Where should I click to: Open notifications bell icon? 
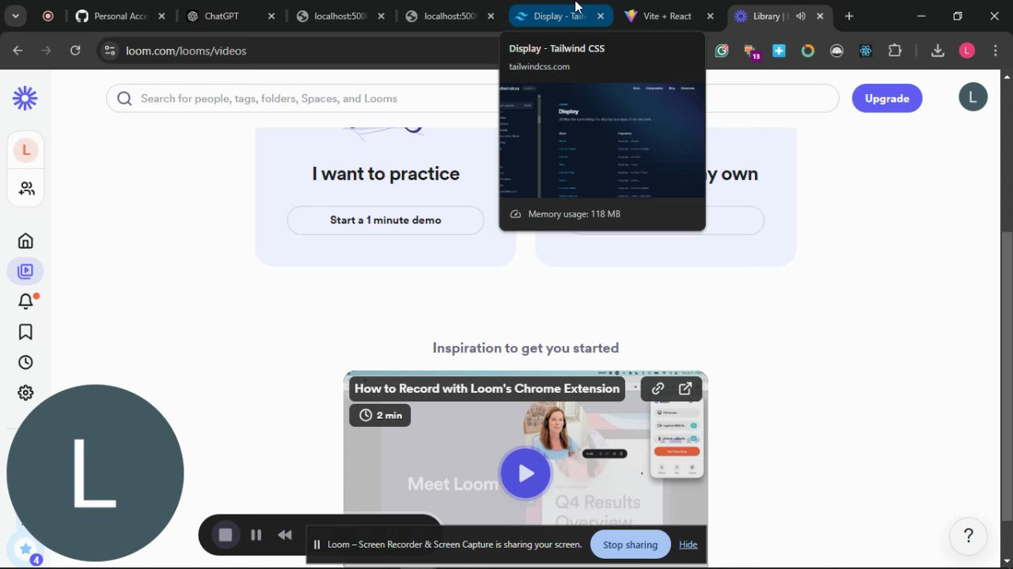tap(26, 301)
